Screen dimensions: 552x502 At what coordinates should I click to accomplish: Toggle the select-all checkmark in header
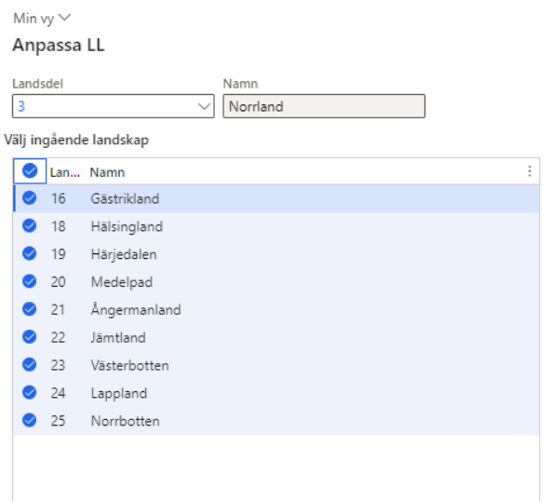pos(30,170)
